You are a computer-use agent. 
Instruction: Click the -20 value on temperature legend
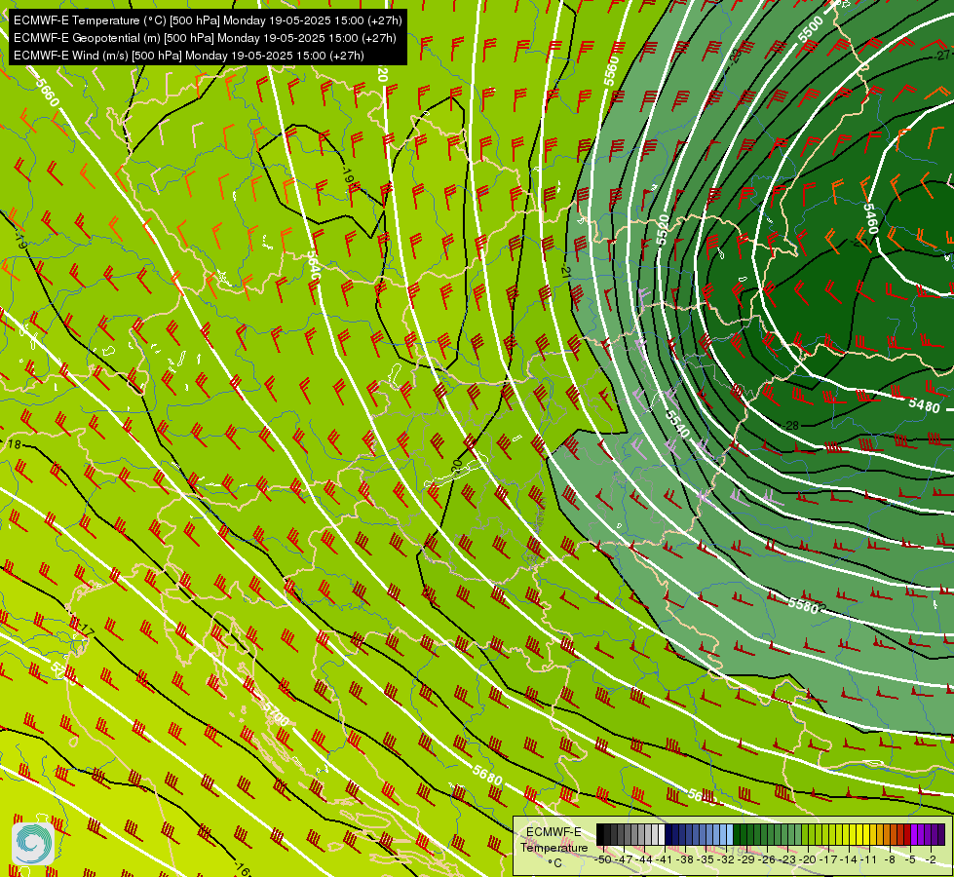[x=808, y=859]
